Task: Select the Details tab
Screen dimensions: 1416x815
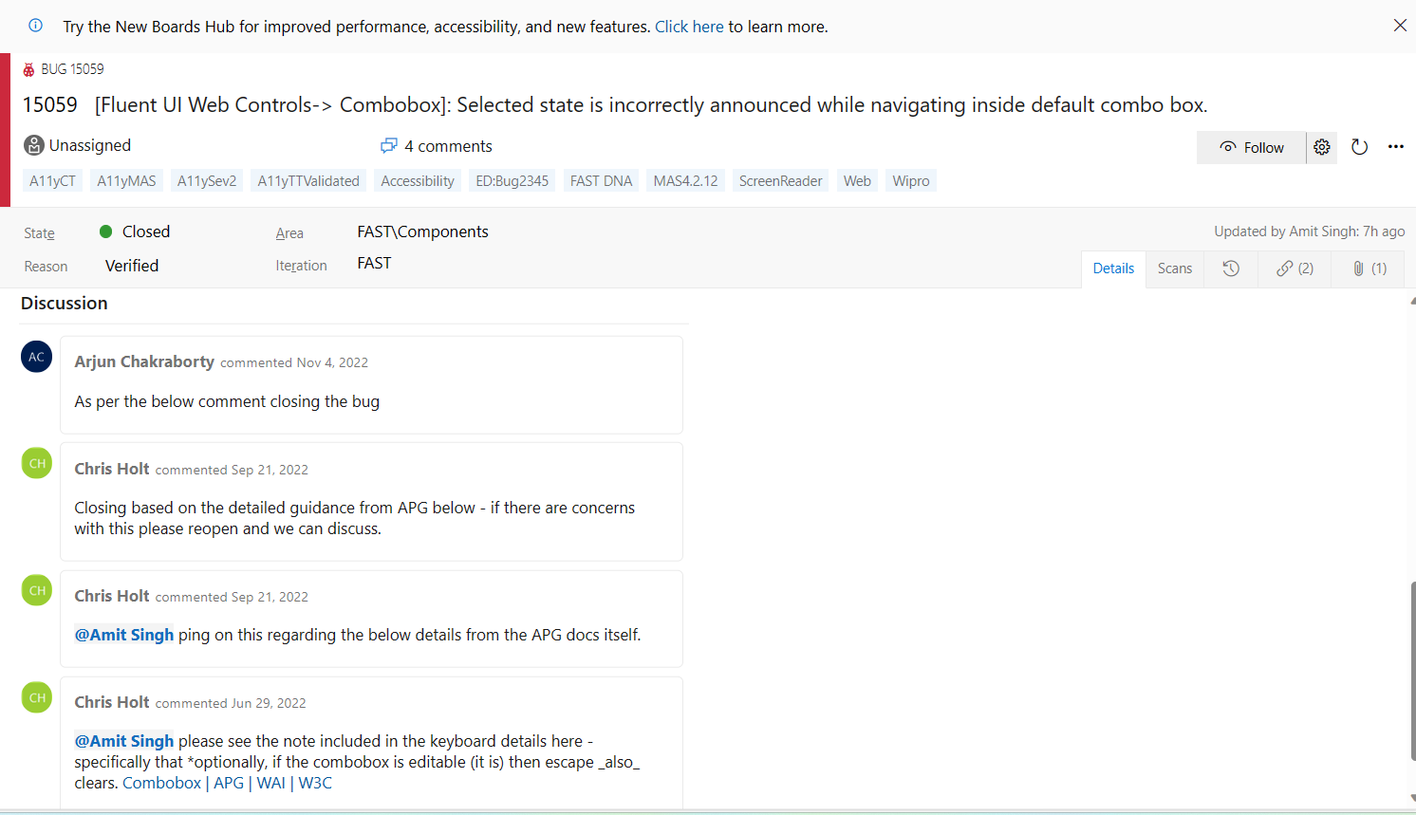Action: point(1112,269)
